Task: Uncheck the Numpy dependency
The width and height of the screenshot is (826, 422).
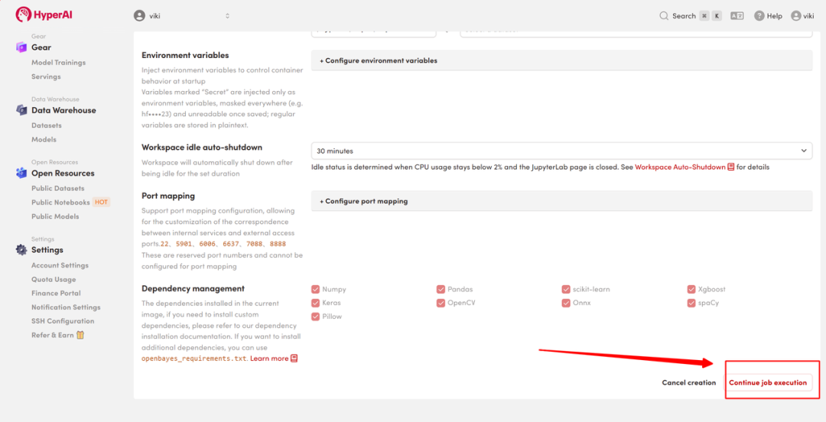Action: pos(316,289)
